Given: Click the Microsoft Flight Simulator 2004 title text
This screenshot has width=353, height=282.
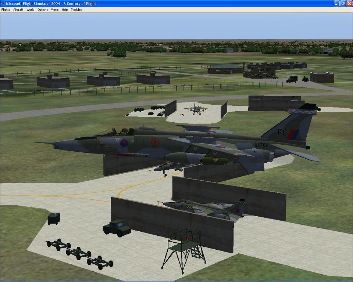Looking at the screenshot, I should 51,4.
